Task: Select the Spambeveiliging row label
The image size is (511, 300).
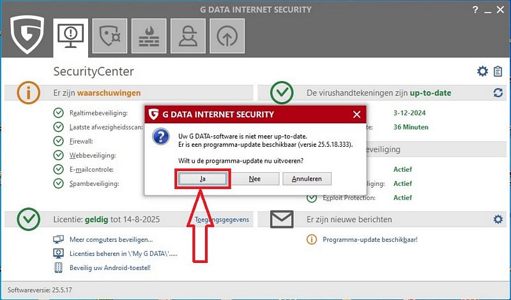Action: [94, 184]
